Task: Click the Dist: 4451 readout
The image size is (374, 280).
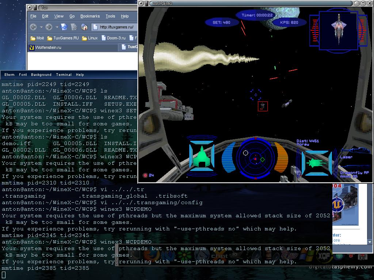Action: tap(308, 141)
